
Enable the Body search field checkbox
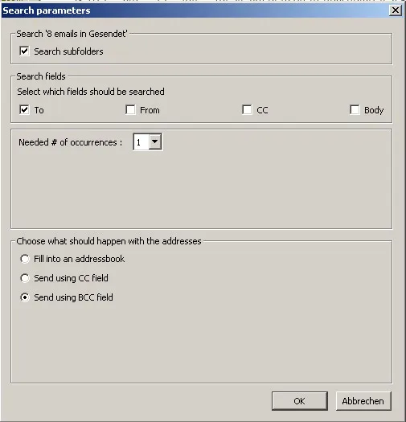coord(355,110)
